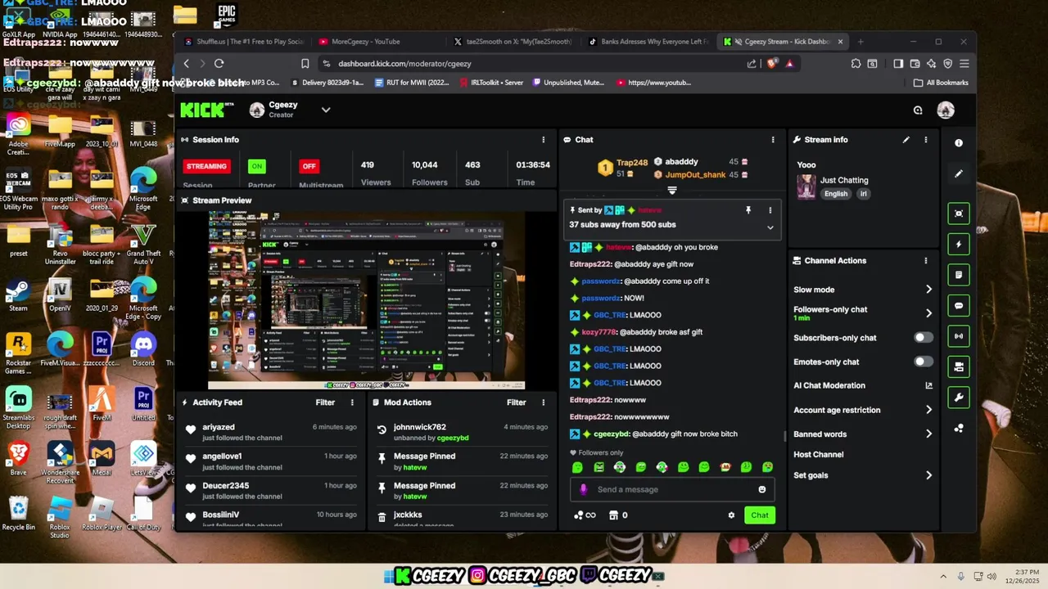The image size is (1048, 589).
Task: Click the English stream tag
Action: (836, 194)
